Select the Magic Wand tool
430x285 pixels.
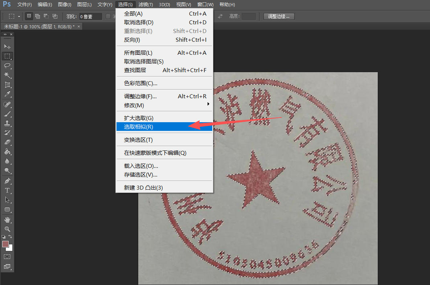7,75
